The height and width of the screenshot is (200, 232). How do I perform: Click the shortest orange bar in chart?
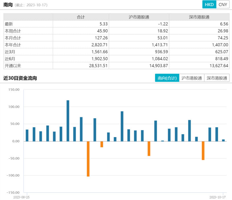pos(102,144)
